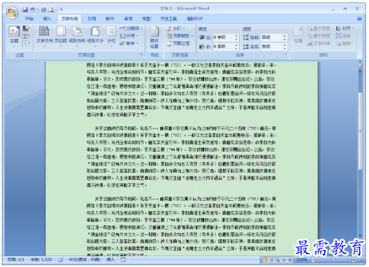The height and width of the screenshot is (267, 369).
Task: Click the Print Preview icon in Quick Access toolbar
Action: [51, 10]
